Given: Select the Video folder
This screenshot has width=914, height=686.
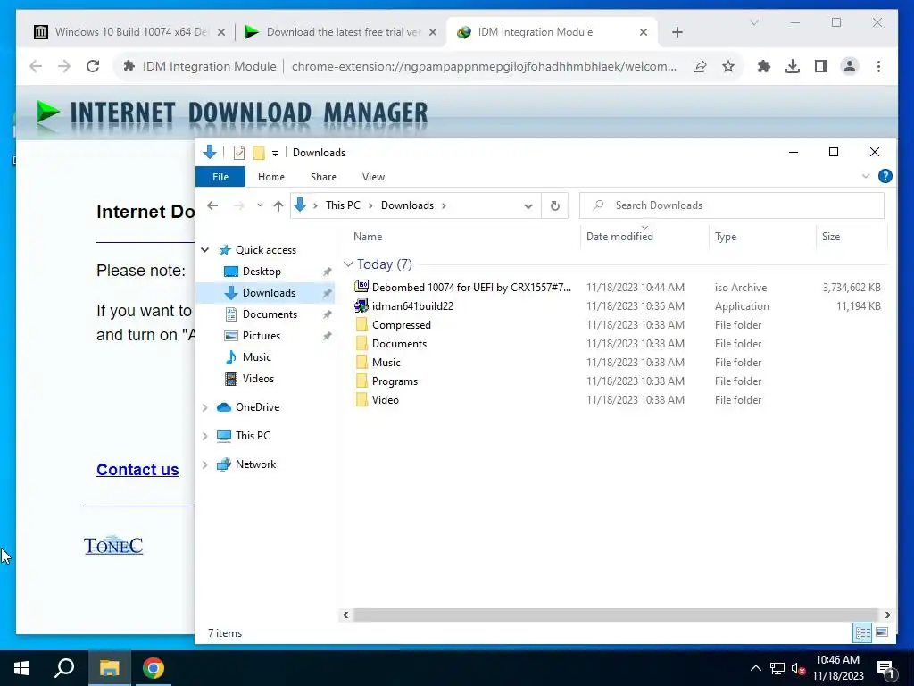Looking at the screenshot, I should point(386,399).
